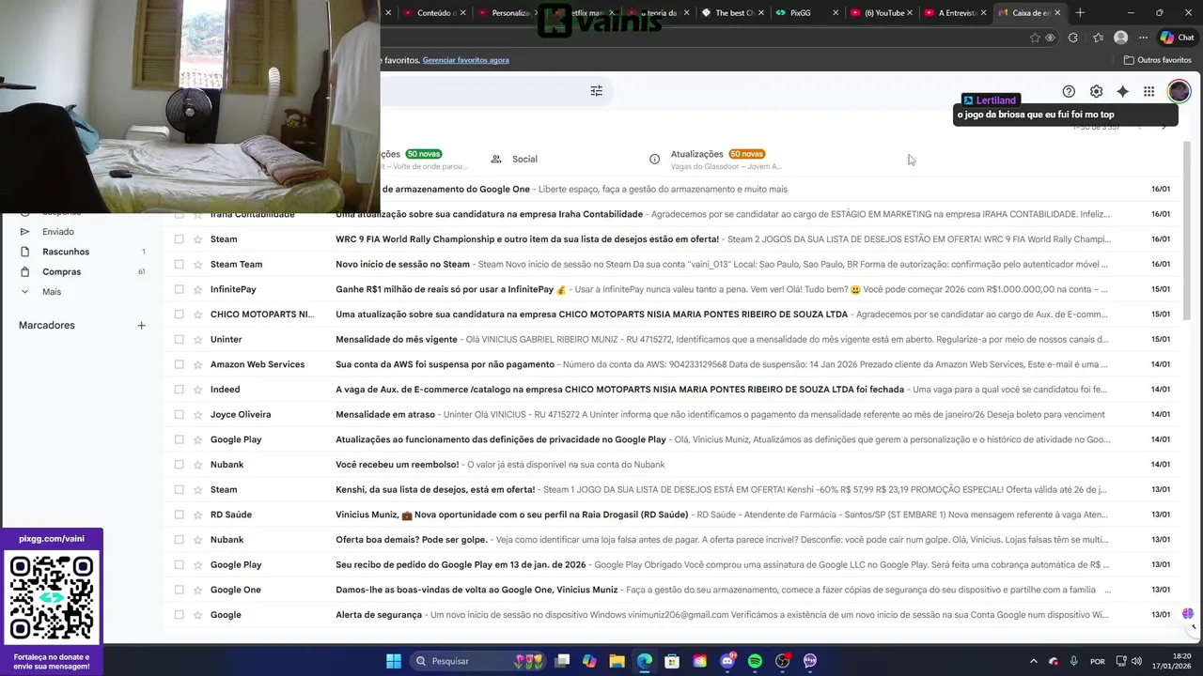Open the Windows Start menu
This screenshot has width=1203, height=676.
(x=393, y=661)
